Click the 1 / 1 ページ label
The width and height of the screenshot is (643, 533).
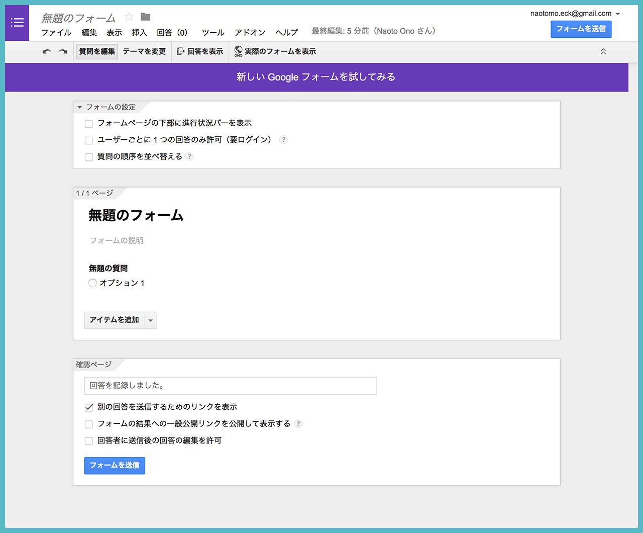[94, 193]
